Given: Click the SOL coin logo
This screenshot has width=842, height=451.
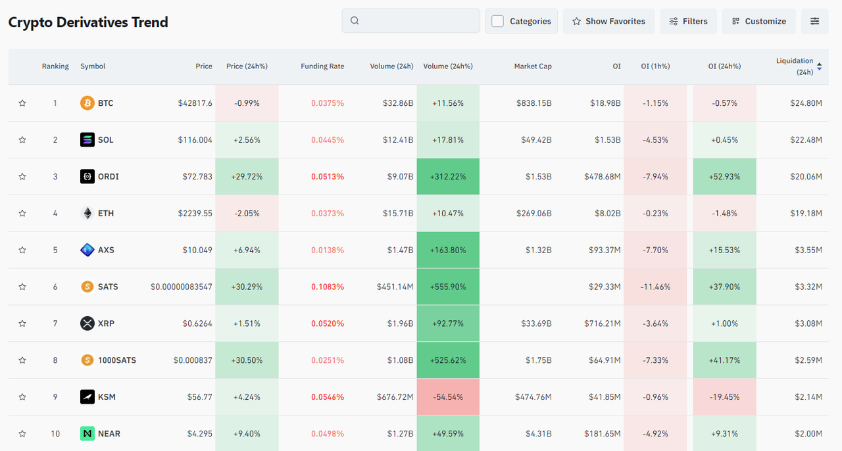Looking at the screenshot, I should pos(87,140).
